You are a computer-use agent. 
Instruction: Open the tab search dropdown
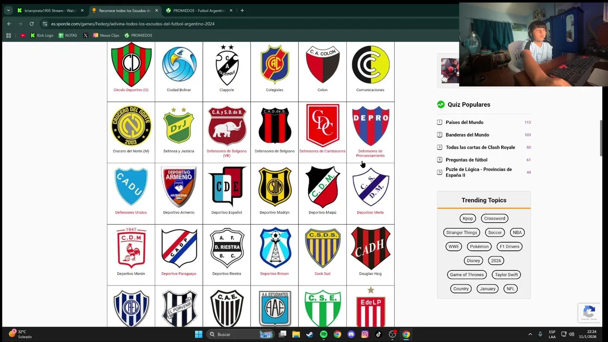pyautogui.click(x=8, y=10)
